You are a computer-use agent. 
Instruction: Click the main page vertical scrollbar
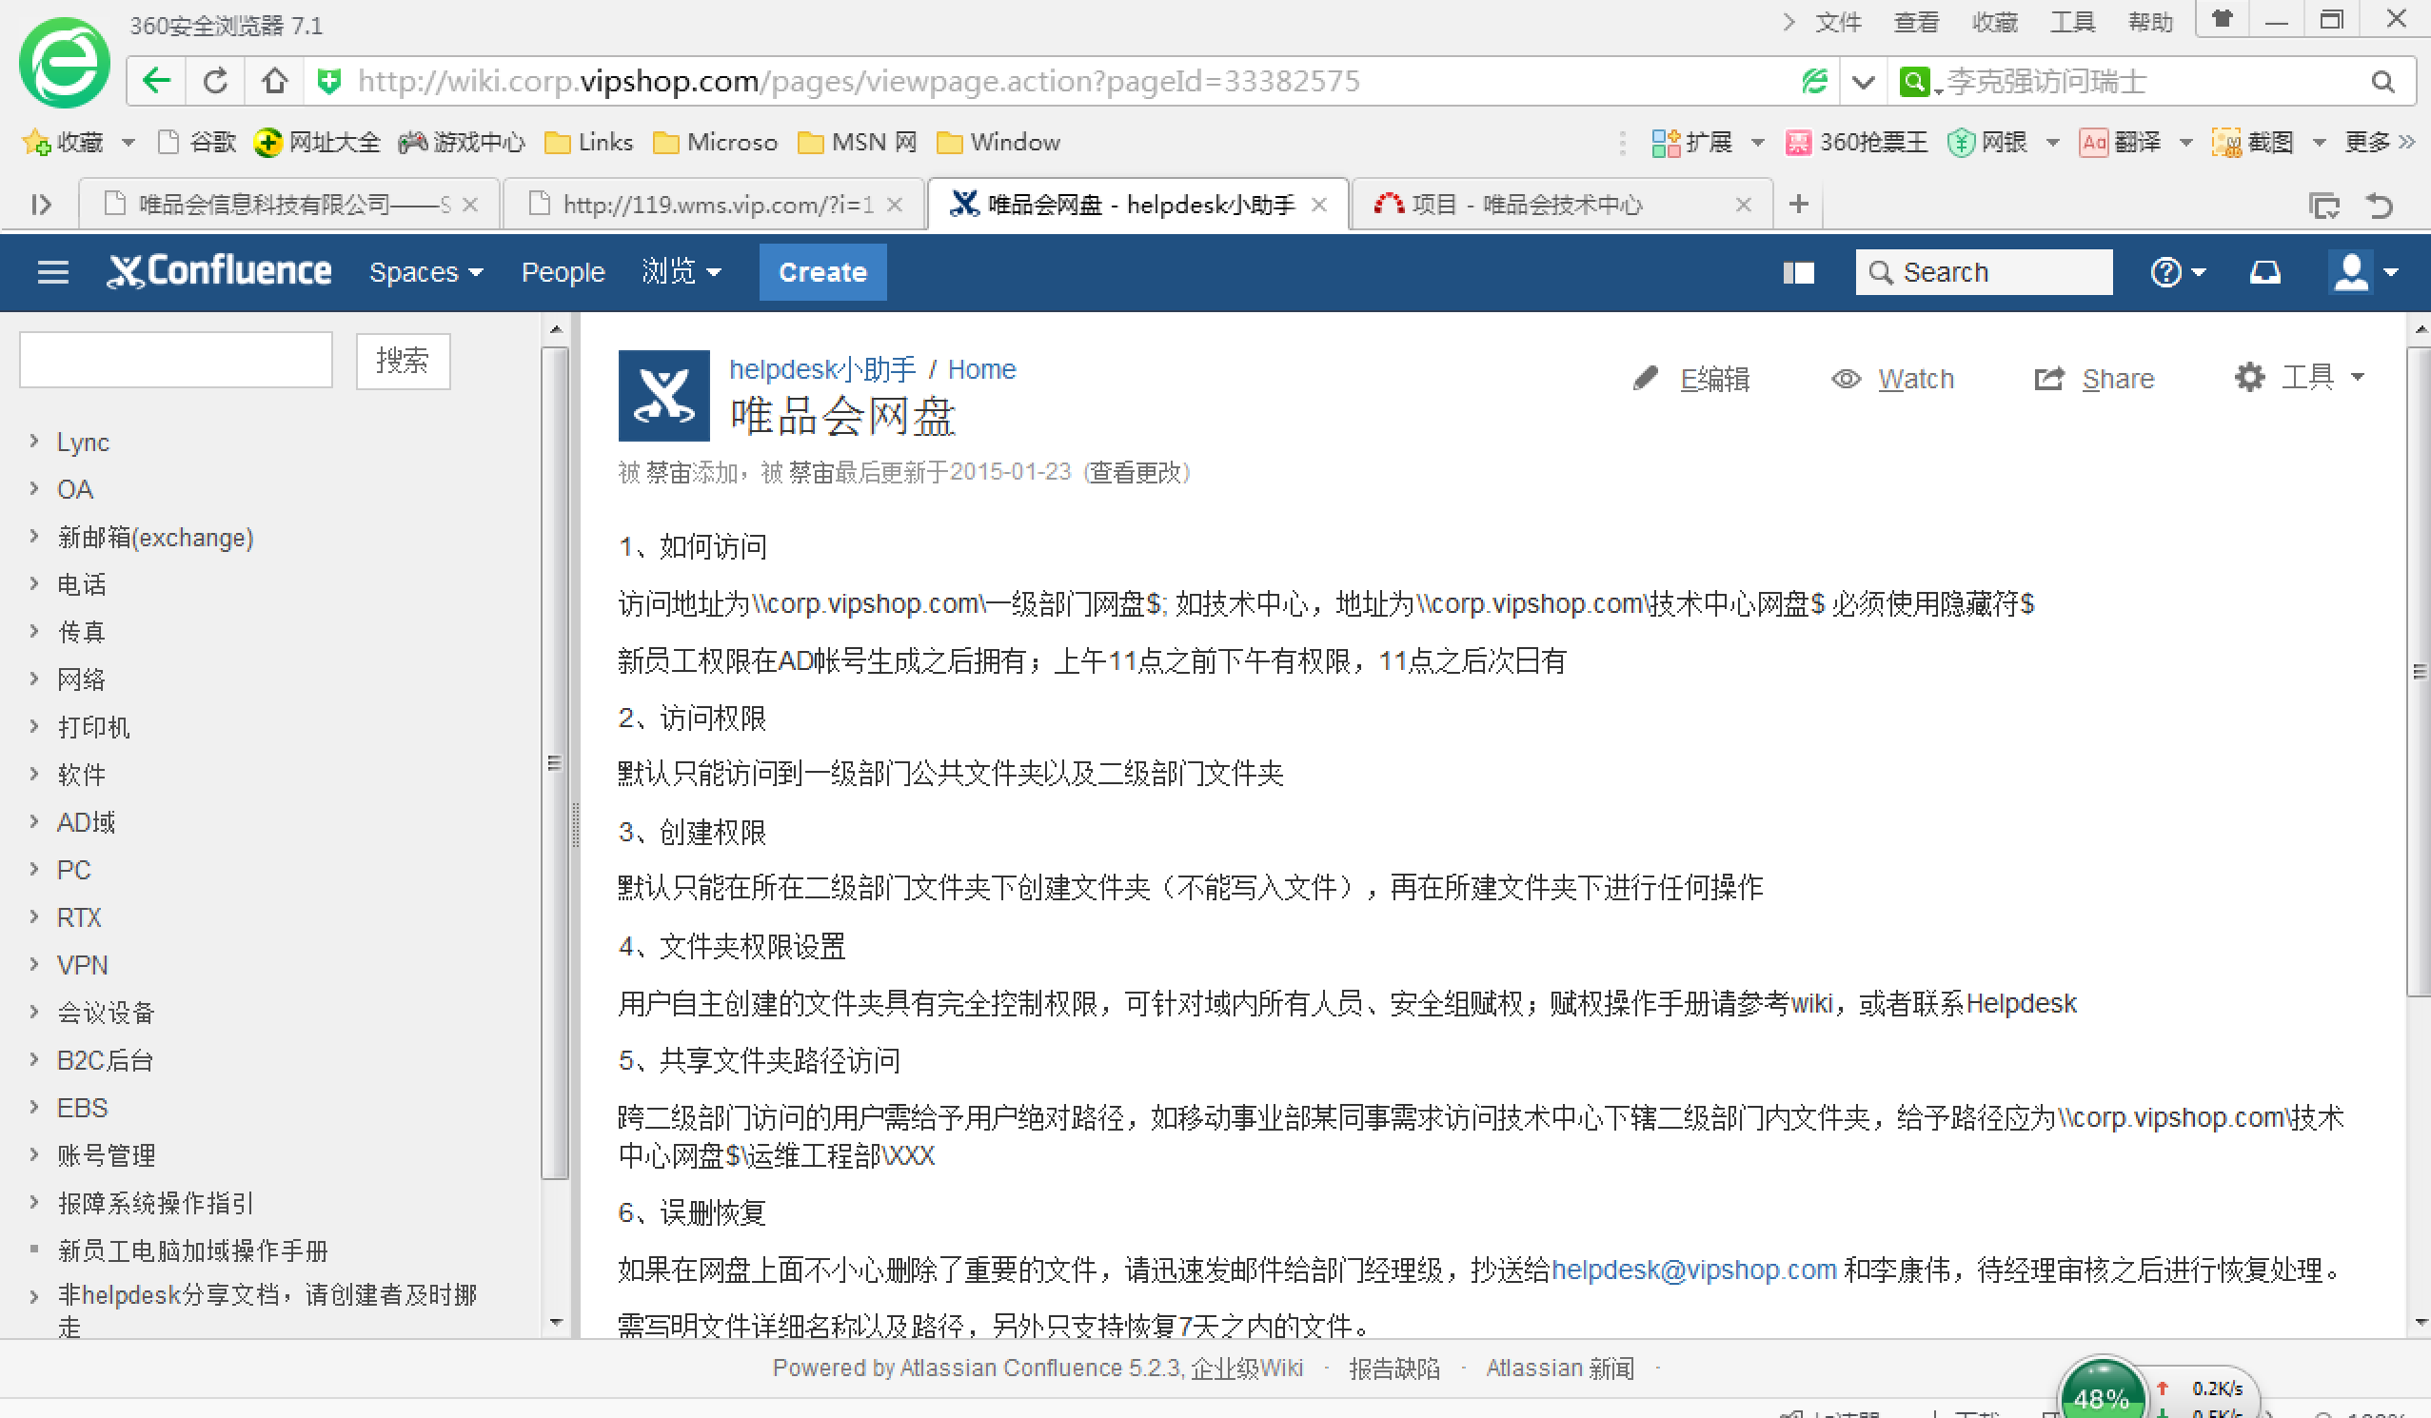[x=2419, y=670]
